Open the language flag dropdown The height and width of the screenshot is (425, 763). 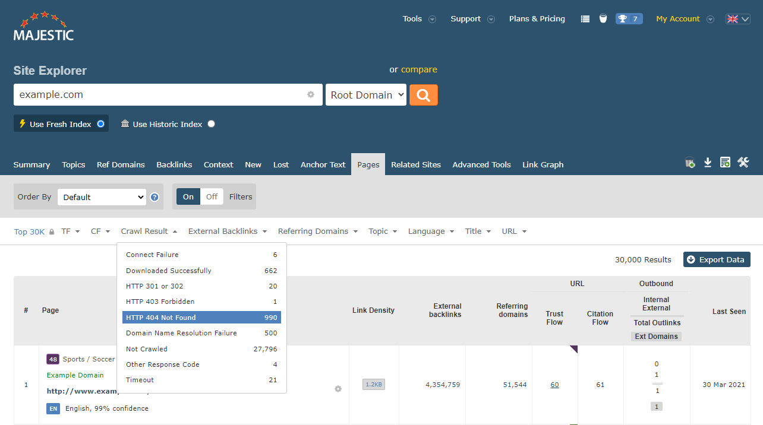click(x=738, y=19)
